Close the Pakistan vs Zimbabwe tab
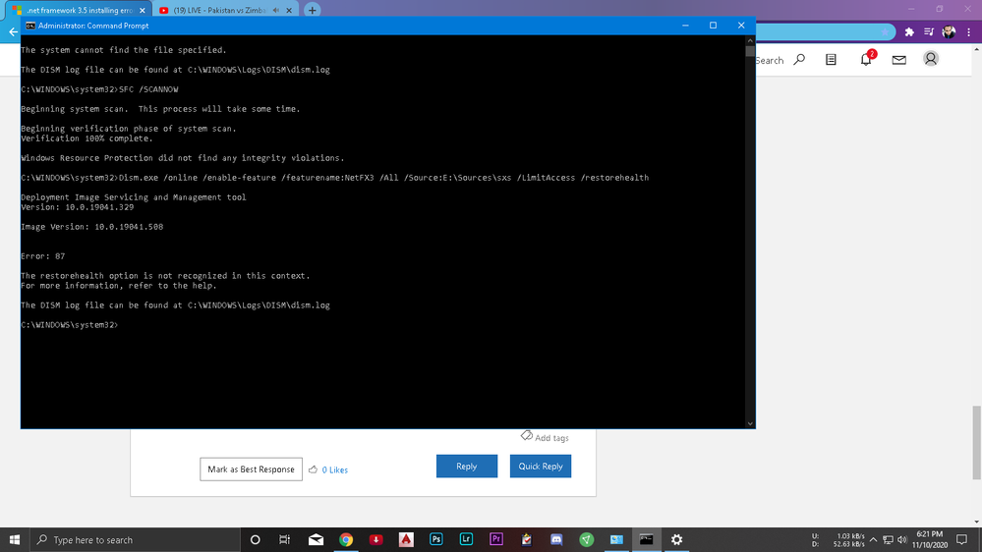This screenshot has height=552, width=982. tap(289, 10)
